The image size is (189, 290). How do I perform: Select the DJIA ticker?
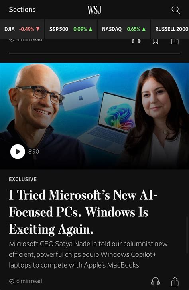coord(22,29)
